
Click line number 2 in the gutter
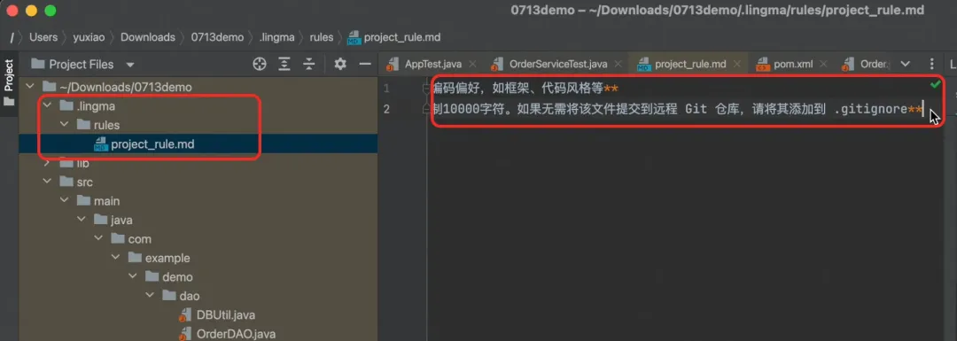385,109
